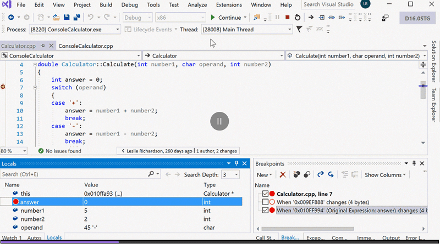The width and height of the screenshot is (440, 244).
Task: Delete selected breakpoint with red X icon
Action: [283, 174]
